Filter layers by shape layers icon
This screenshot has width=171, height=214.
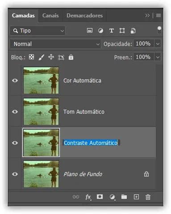coord(122,31)
